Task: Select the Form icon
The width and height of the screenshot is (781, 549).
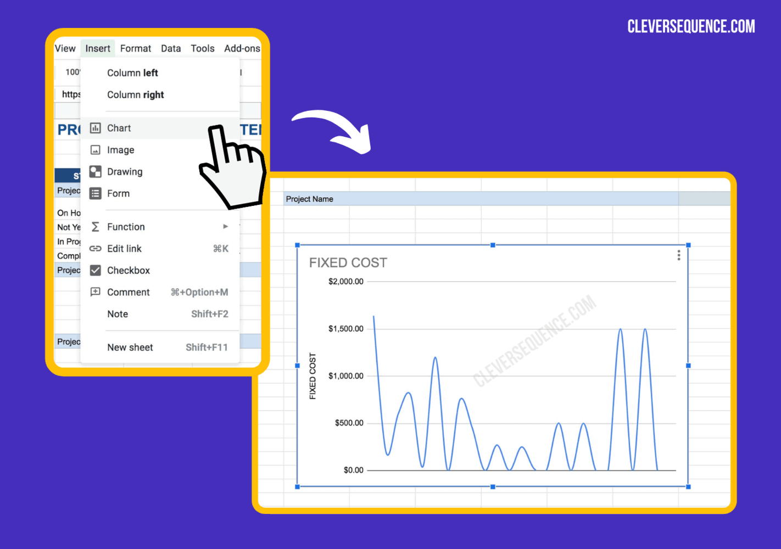Action: tap(96, 193)
